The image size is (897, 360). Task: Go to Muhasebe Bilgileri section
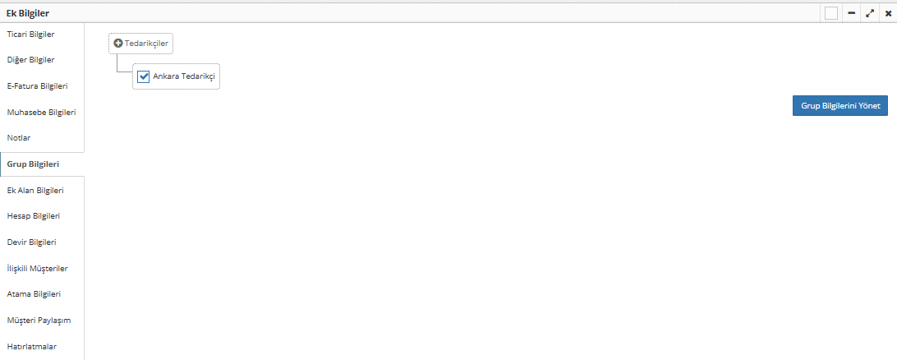tap(42, 112)
